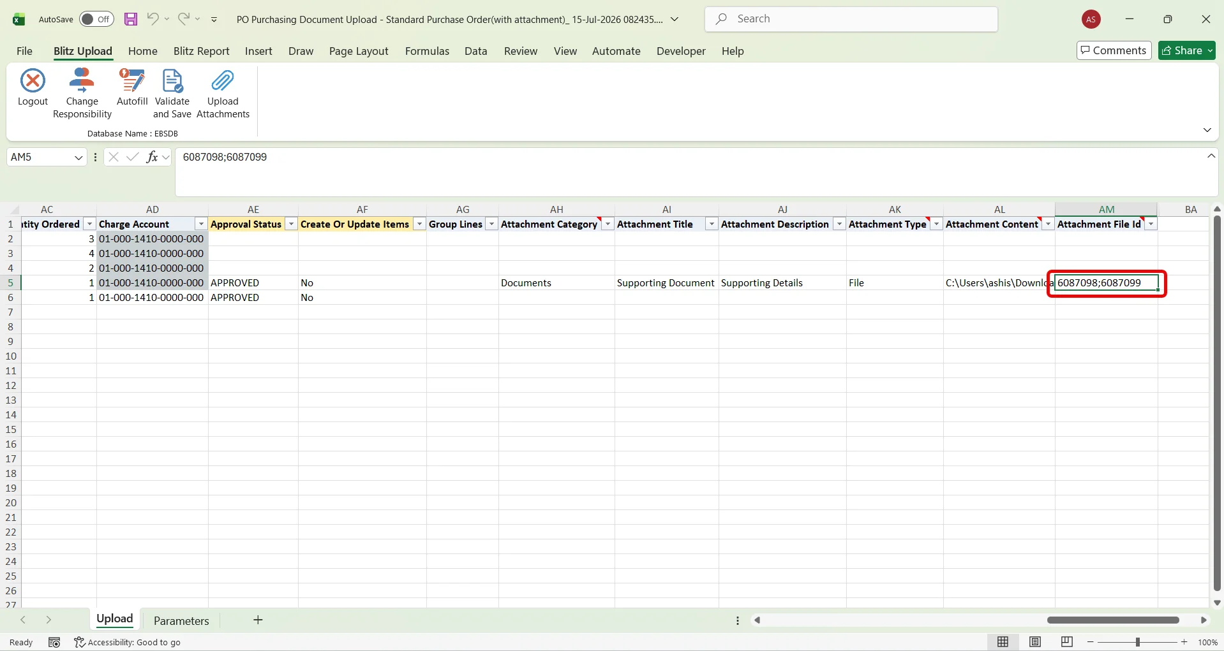Zoom in with the plus button
This screenshot has width=1224, height=651.
pyautogui.click(x=1184, y=642)
